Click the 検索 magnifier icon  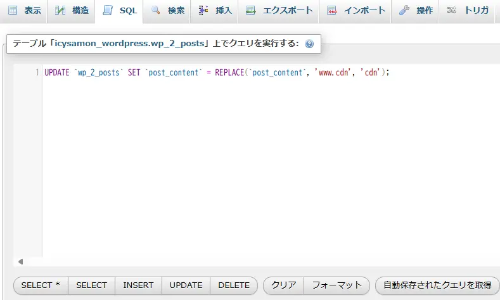[x=156, y=10]
